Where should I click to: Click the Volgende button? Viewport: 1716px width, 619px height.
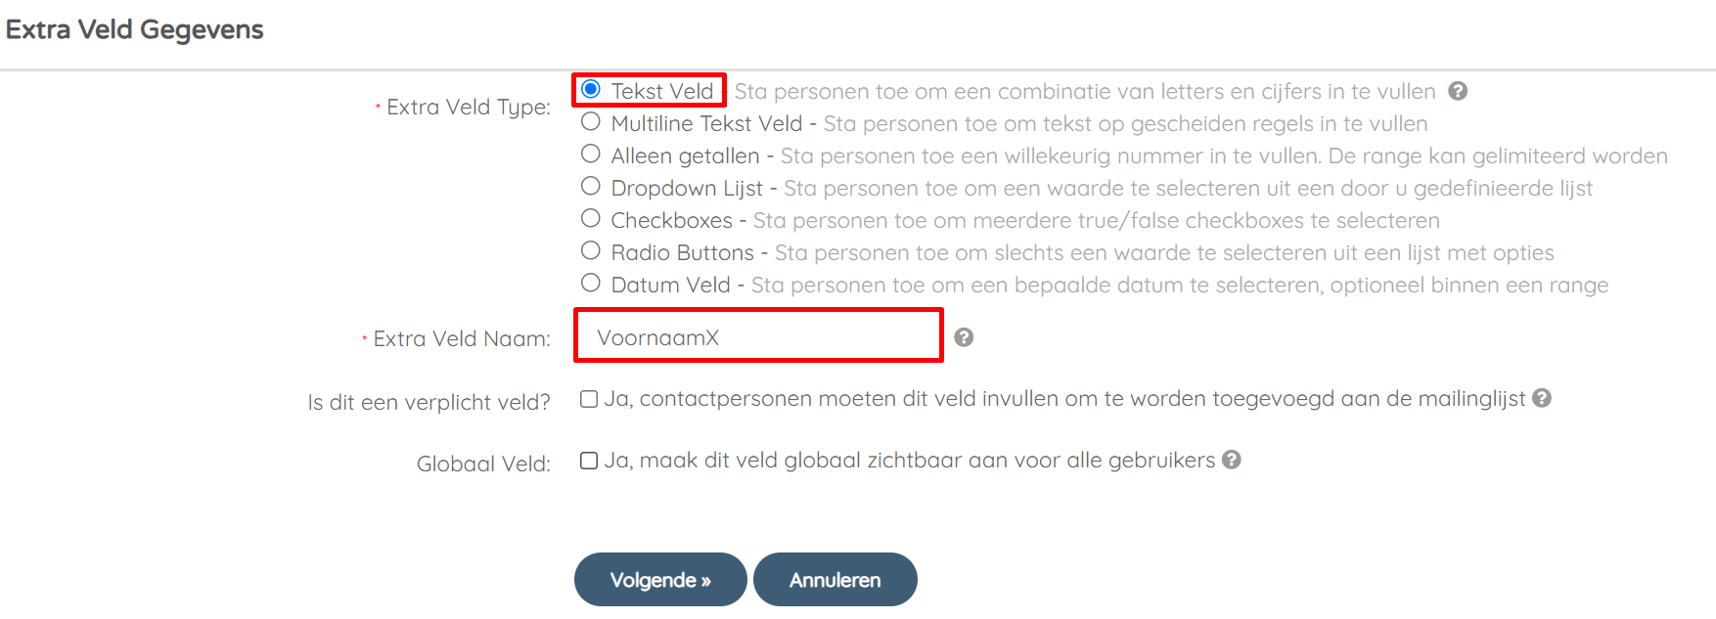[x=660, y=580]
